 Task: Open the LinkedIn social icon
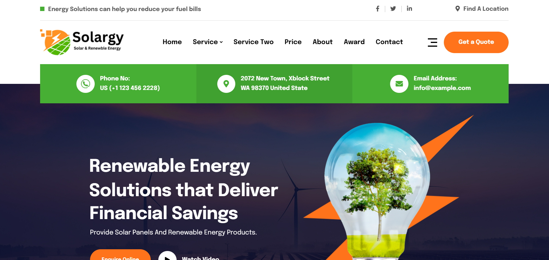(409, 9)
